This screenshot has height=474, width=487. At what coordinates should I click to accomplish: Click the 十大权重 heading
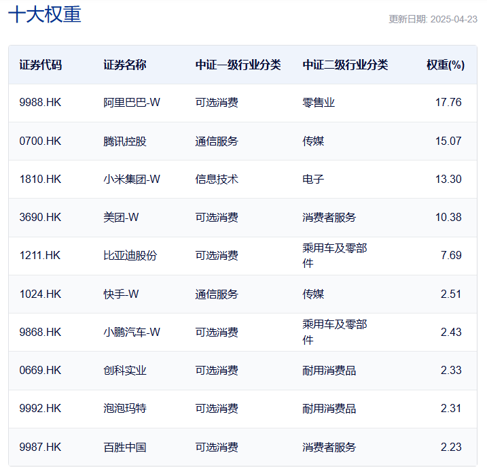tap(45, 14)
